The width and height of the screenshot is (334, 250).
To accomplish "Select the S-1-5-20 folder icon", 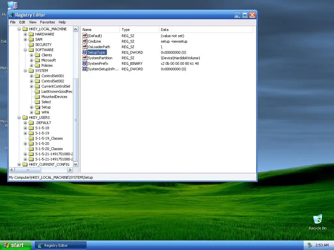I will (31, 144).
